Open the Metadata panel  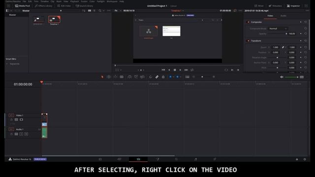[x=275, y=6]
